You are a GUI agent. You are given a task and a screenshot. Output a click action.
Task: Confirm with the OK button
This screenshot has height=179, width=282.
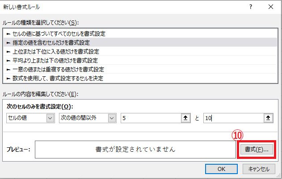point(221,169)
